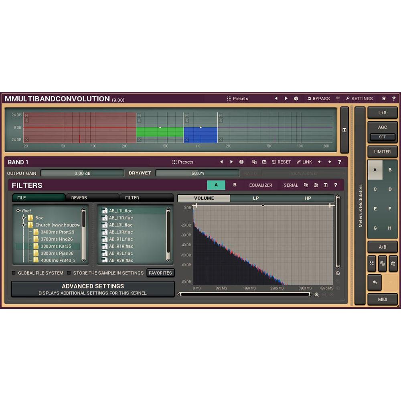This screenshot has width=401, height=401.
Task: Toggle Store The Sample In Settings
Action: click(x=69, y=273)
